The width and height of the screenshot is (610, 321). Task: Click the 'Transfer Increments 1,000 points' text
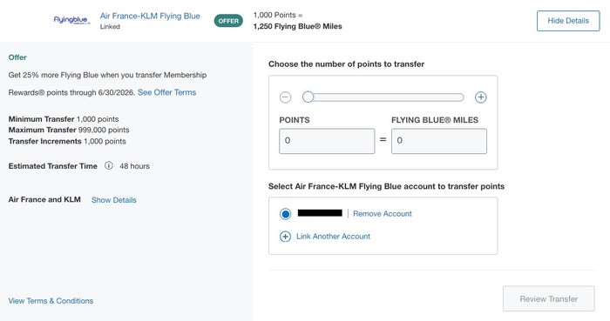(67, 141)
